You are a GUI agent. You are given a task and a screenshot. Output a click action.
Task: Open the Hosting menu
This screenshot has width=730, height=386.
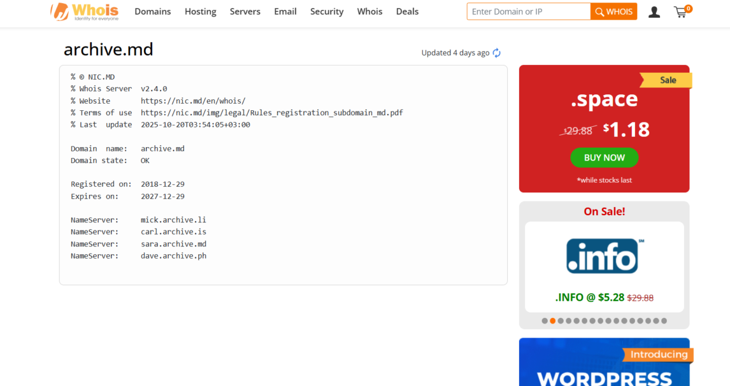(200, 12)
